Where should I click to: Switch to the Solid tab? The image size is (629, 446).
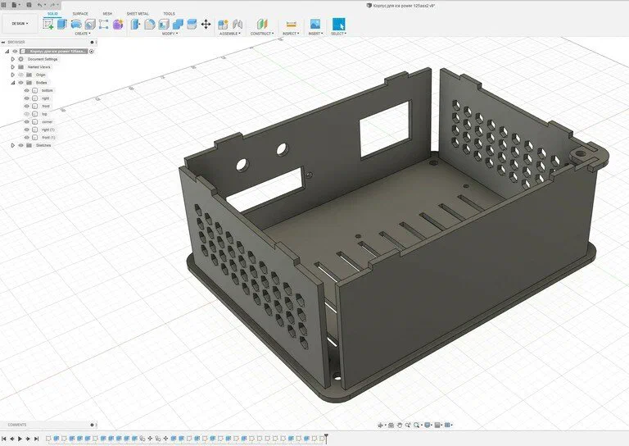coord(52,14)
